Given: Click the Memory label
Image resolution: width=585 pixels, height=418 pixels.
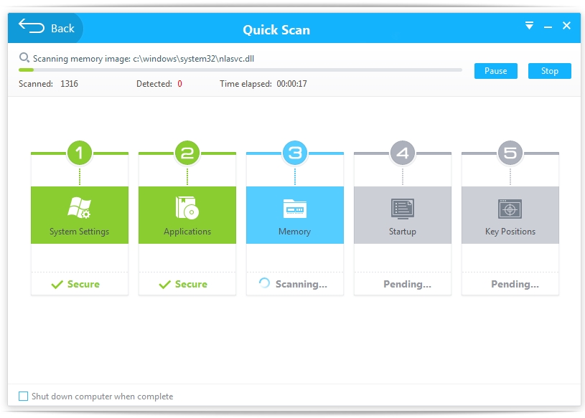Looking at the screenshot, I should click(295, 232).
